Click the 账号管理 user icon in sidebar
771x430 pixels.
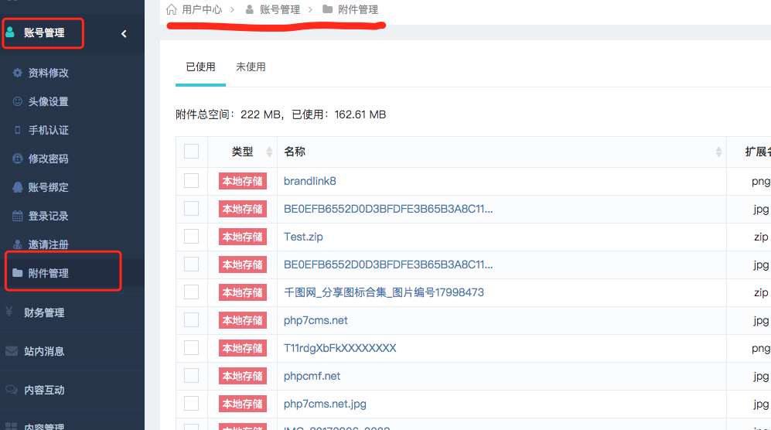coord(10,32)
